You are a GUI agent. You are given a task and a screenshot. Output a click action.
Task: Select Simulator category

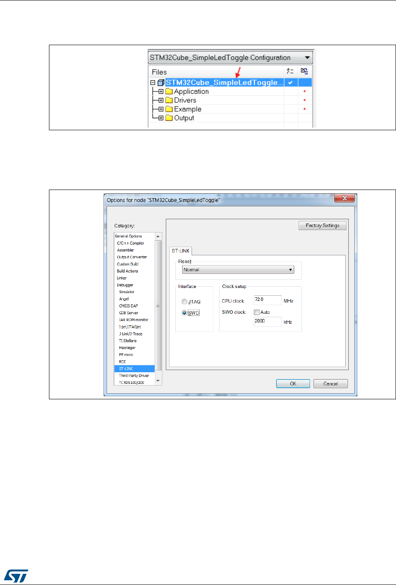click(127, 292)
